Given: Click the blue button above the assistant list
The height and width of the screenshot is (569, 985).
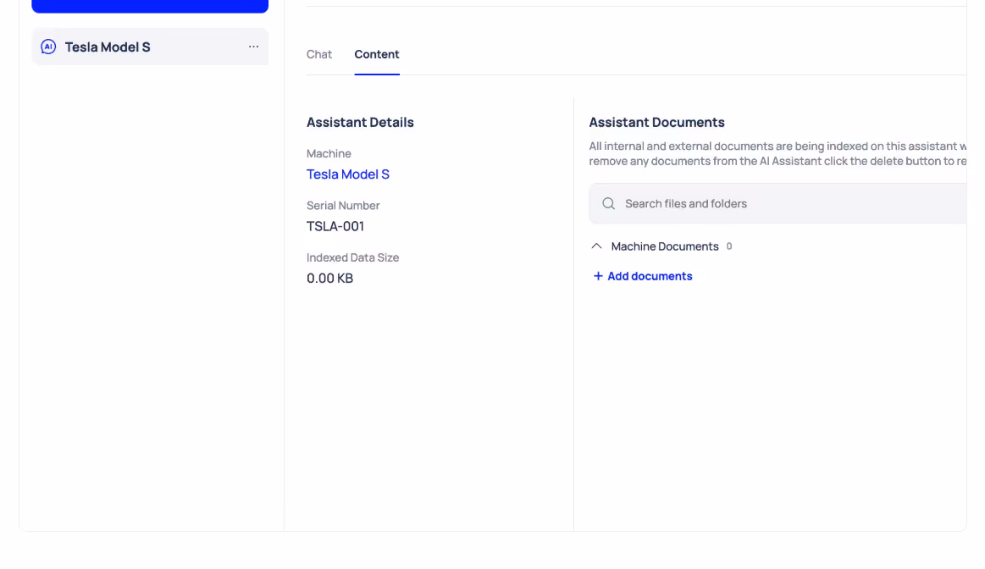Looking at the screenshot, I should click(x=150, y=6).
